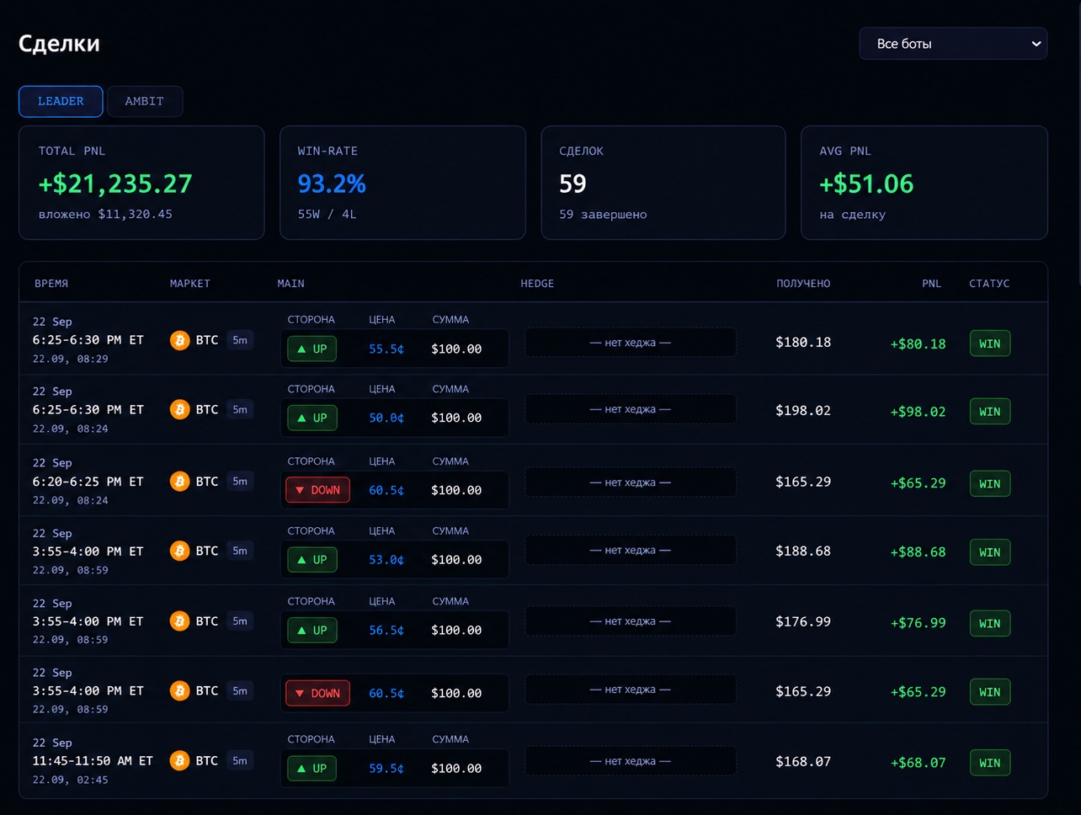Click the BTC coin icon in the +$76.99 row
Screen dimensions: 1081x815
click(x=179, y=621)
